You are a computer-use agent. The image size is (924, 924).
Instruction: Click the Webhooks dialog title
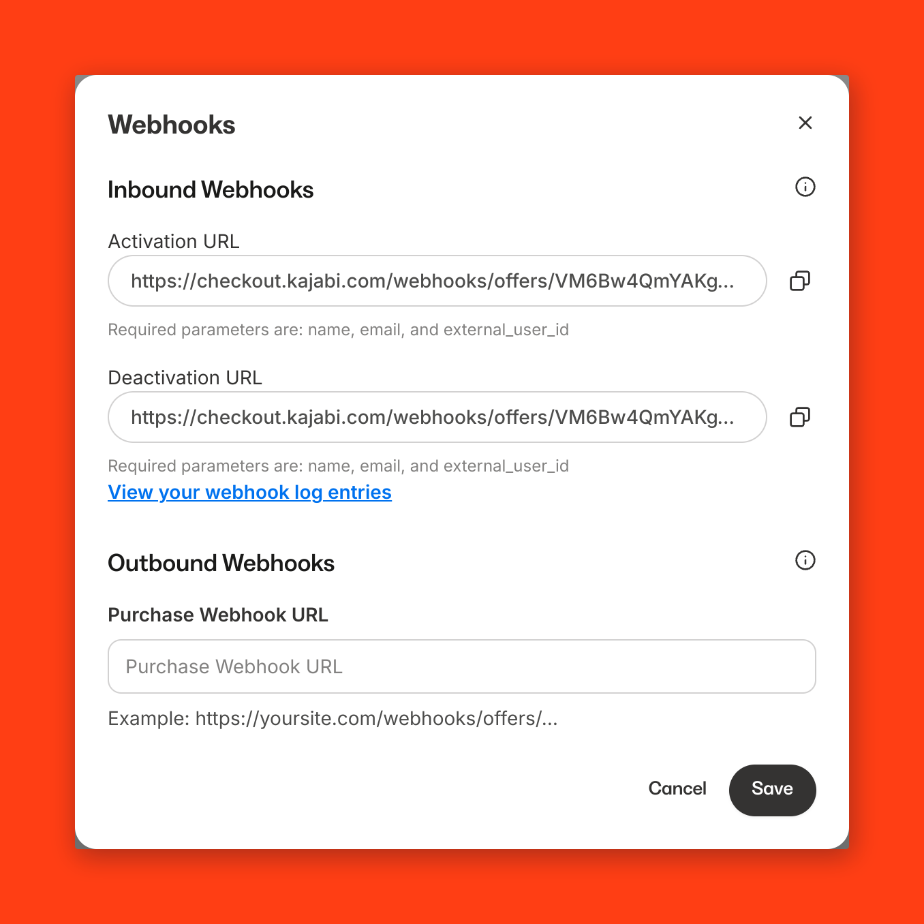click(x=172, y=125)
